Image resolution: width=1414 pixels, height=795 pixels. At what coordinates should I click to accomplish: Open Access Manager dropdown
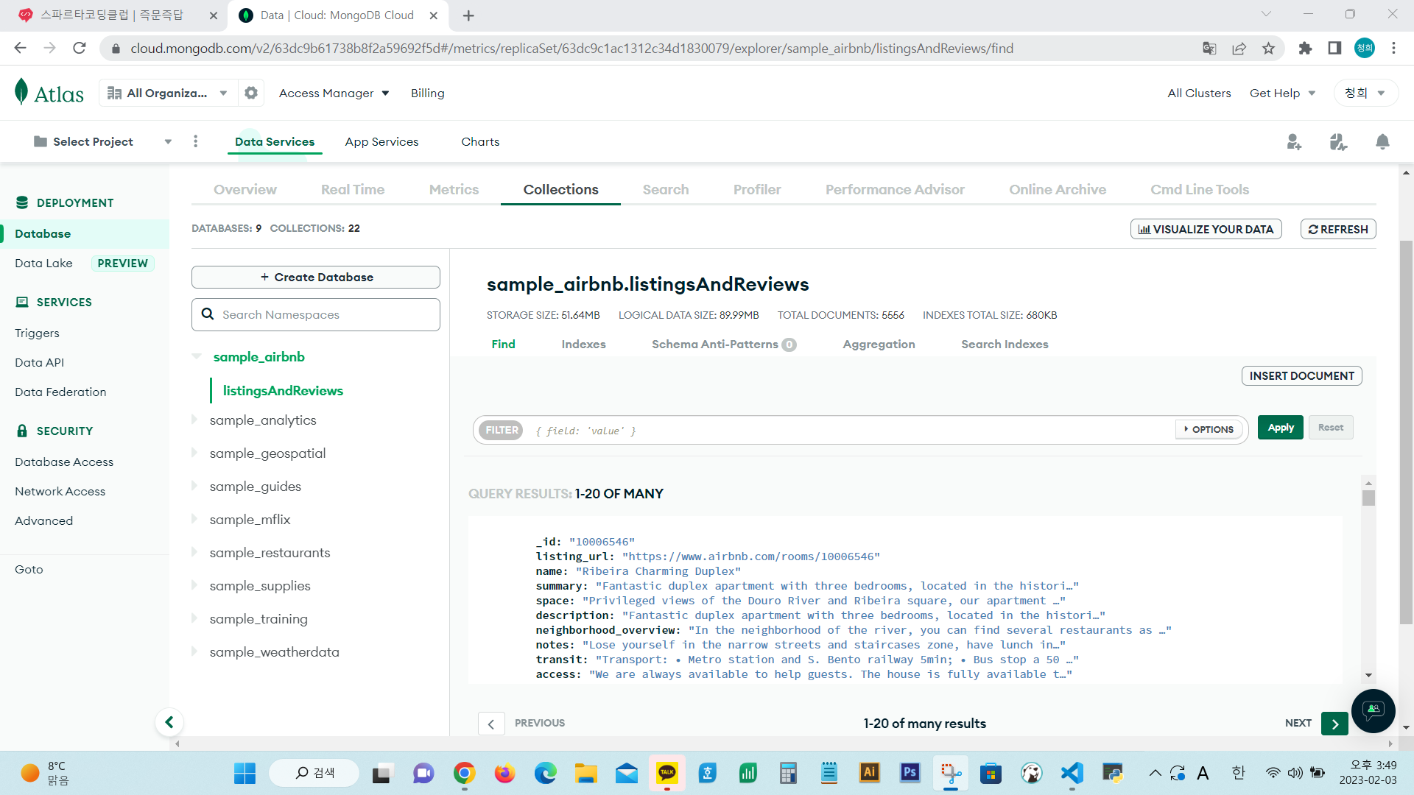click(x=334, y=93)
